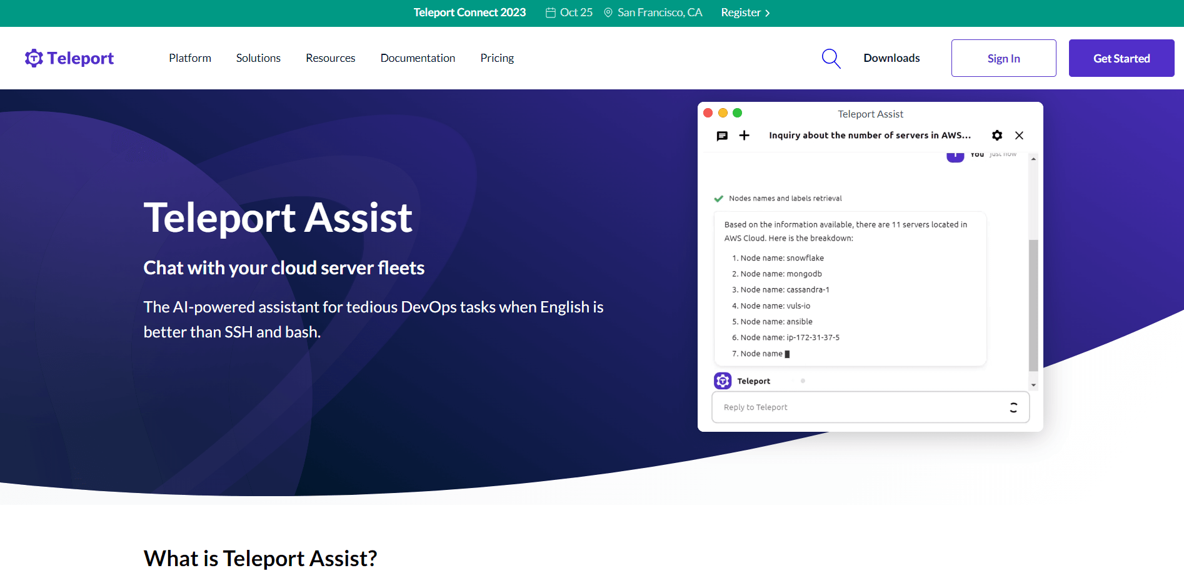Start a new conversation with the plus icon
The width and height of the screenshot is (1184, 573).
click(744, 135)
